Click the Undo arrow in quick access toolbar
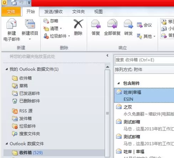 (21, 3)
